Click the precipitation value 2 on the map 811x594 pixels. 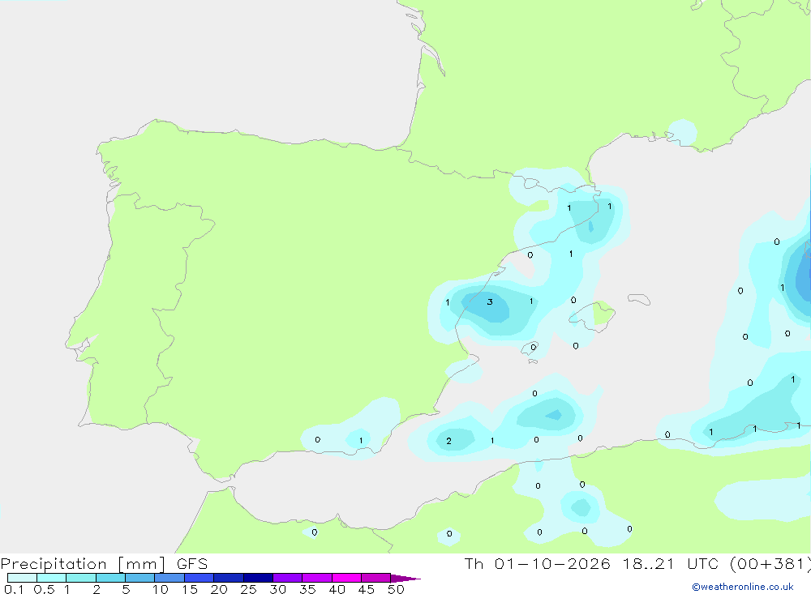(x=448, y=441)
